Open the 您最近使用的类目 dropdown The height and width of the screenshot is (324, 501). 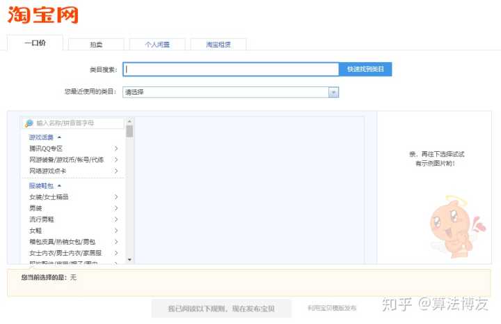[x=333, y=92]
